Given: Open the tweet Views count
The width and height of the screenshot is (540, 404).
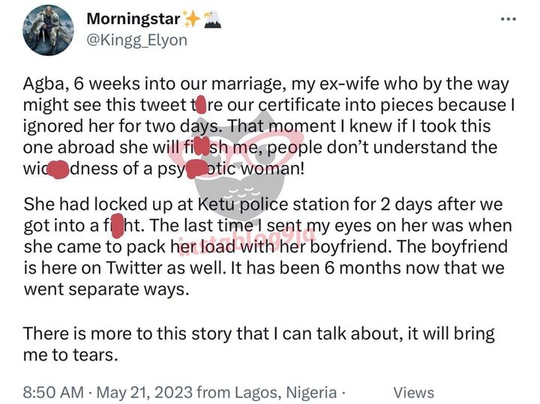Looking at the screenshot, I should pyautogui.click(x=413, y=392).
